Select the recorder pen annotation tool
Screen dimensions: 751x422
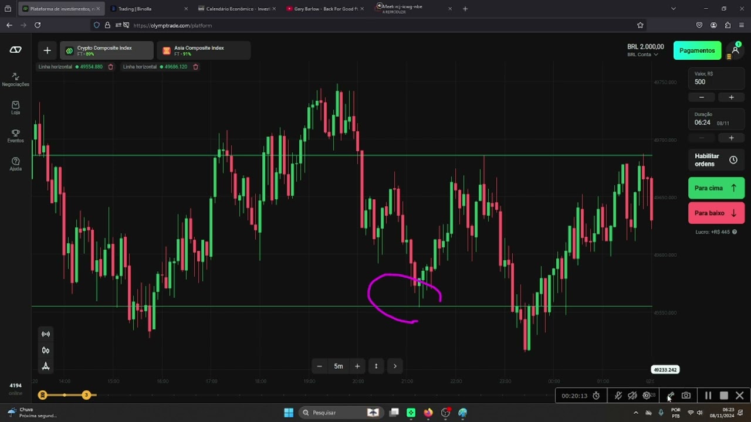coord(671,396)
